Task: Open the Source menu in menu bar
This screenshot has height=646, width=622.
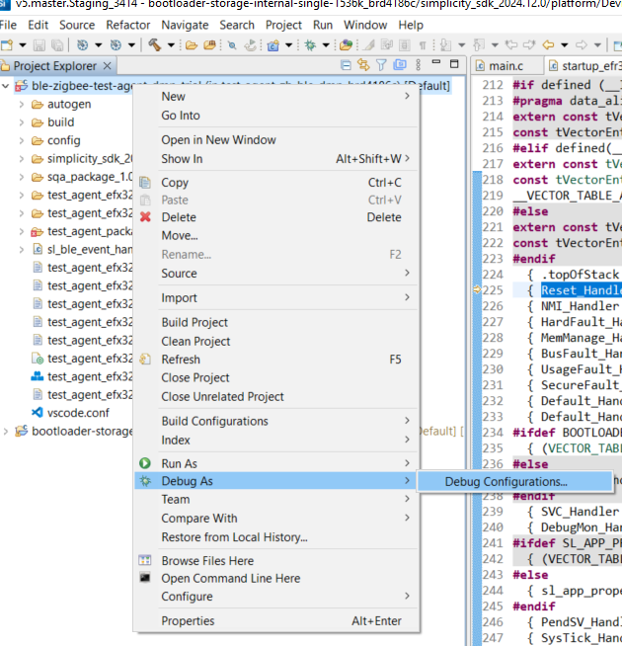Action: pos(77,25)
